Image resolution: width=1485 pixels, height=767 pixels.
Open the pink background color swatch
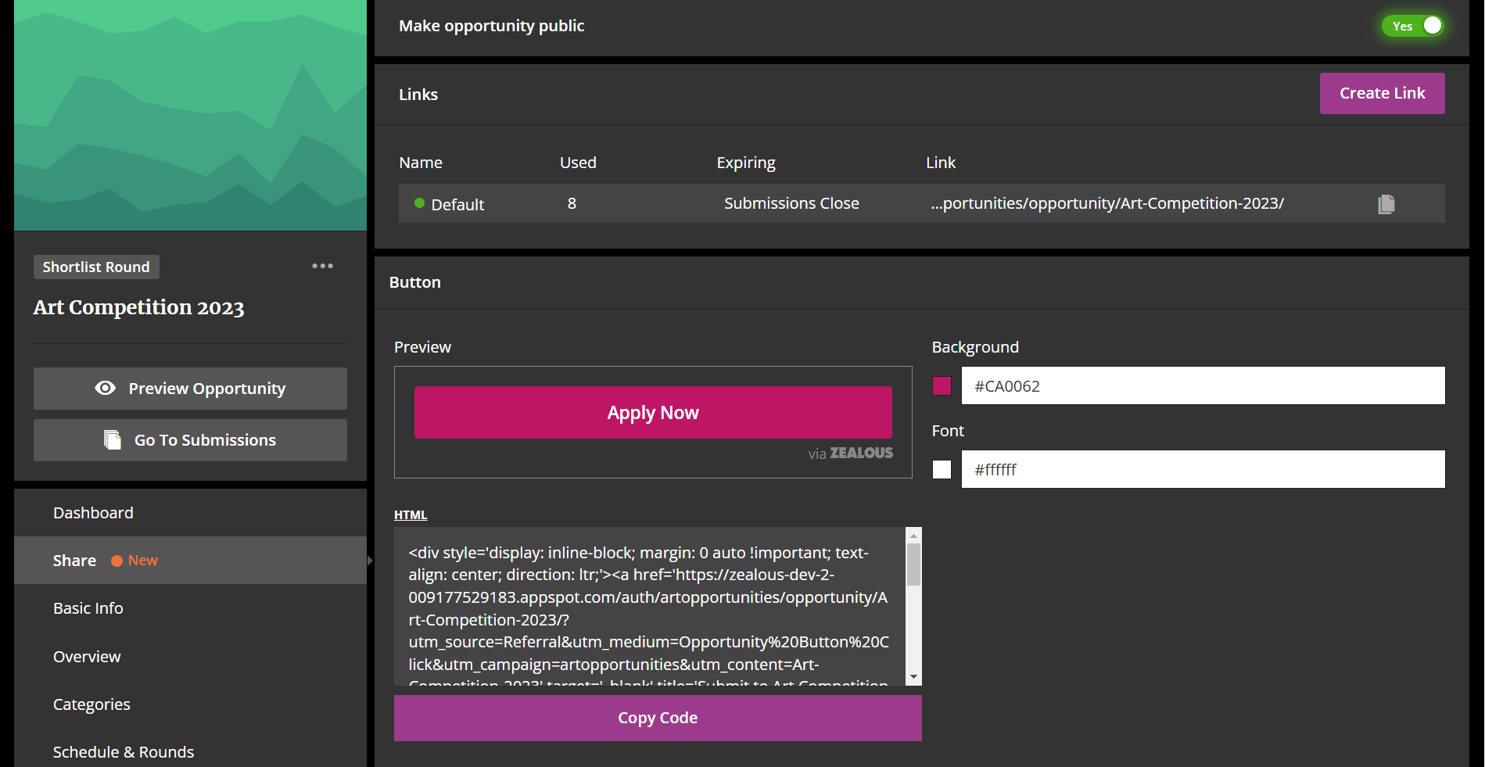coord(942,385)
